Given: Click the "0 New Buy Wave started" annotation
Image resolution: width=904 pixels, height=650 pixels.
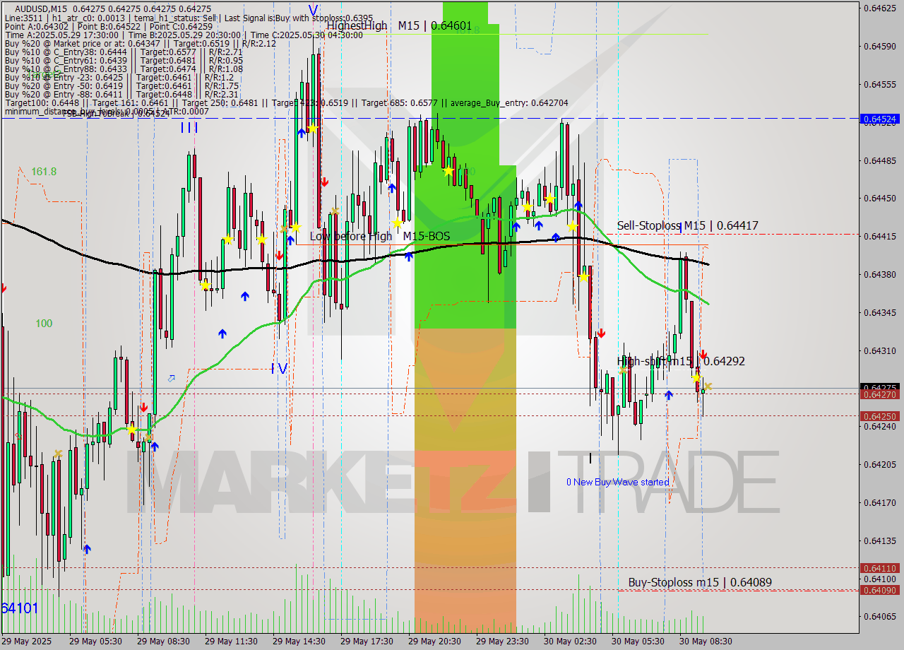Looking at the screenshot, I should click(x=618, y=482).
